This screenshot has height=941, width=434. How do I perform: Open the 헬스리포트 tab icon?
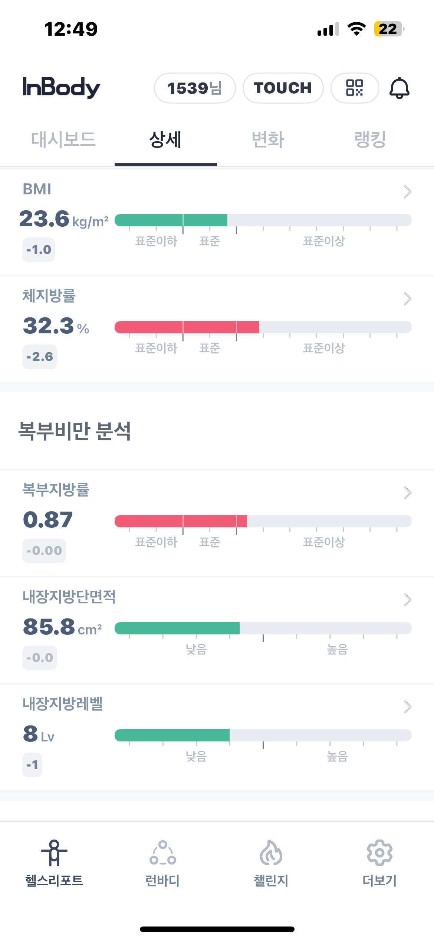point(54,853)
